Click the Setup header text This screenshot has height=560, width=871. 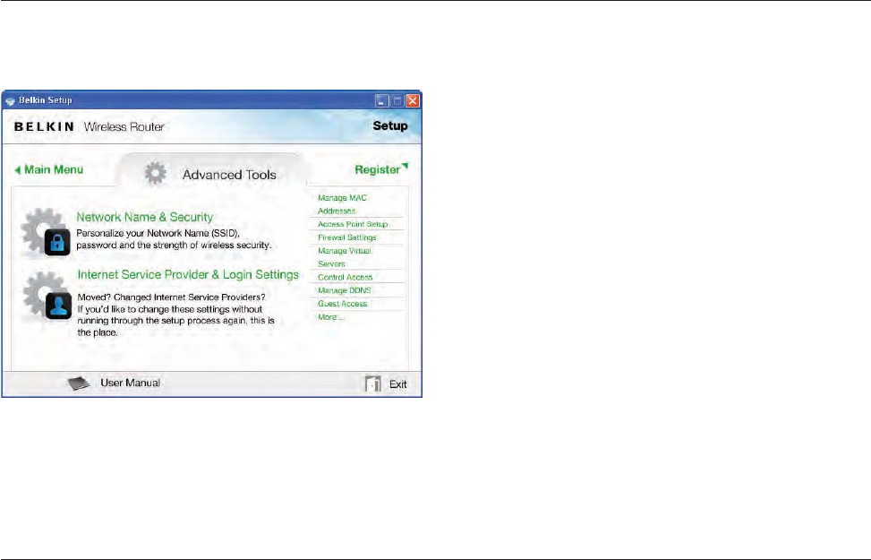point(390,125)
